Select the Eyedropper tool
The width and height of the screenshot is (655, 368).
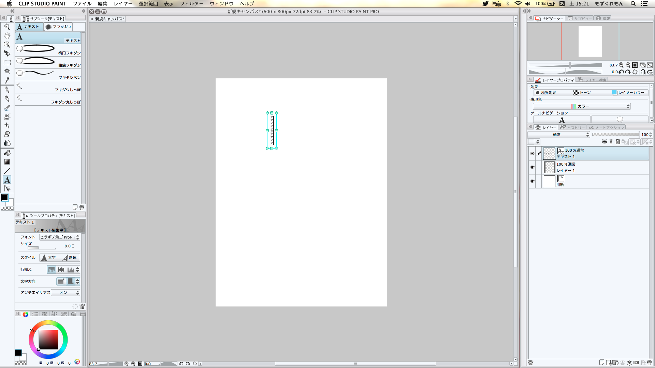[x=7, y=80]
